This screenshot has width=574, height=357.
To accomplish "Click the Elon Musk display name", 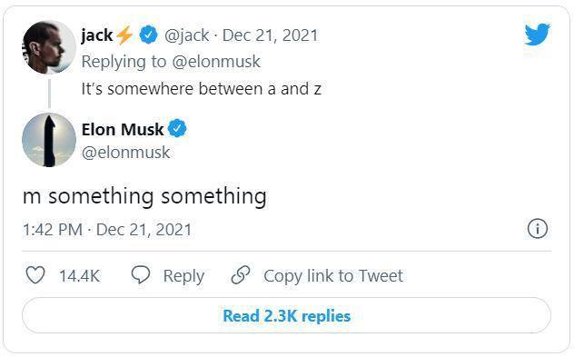I will pos(123,129).
